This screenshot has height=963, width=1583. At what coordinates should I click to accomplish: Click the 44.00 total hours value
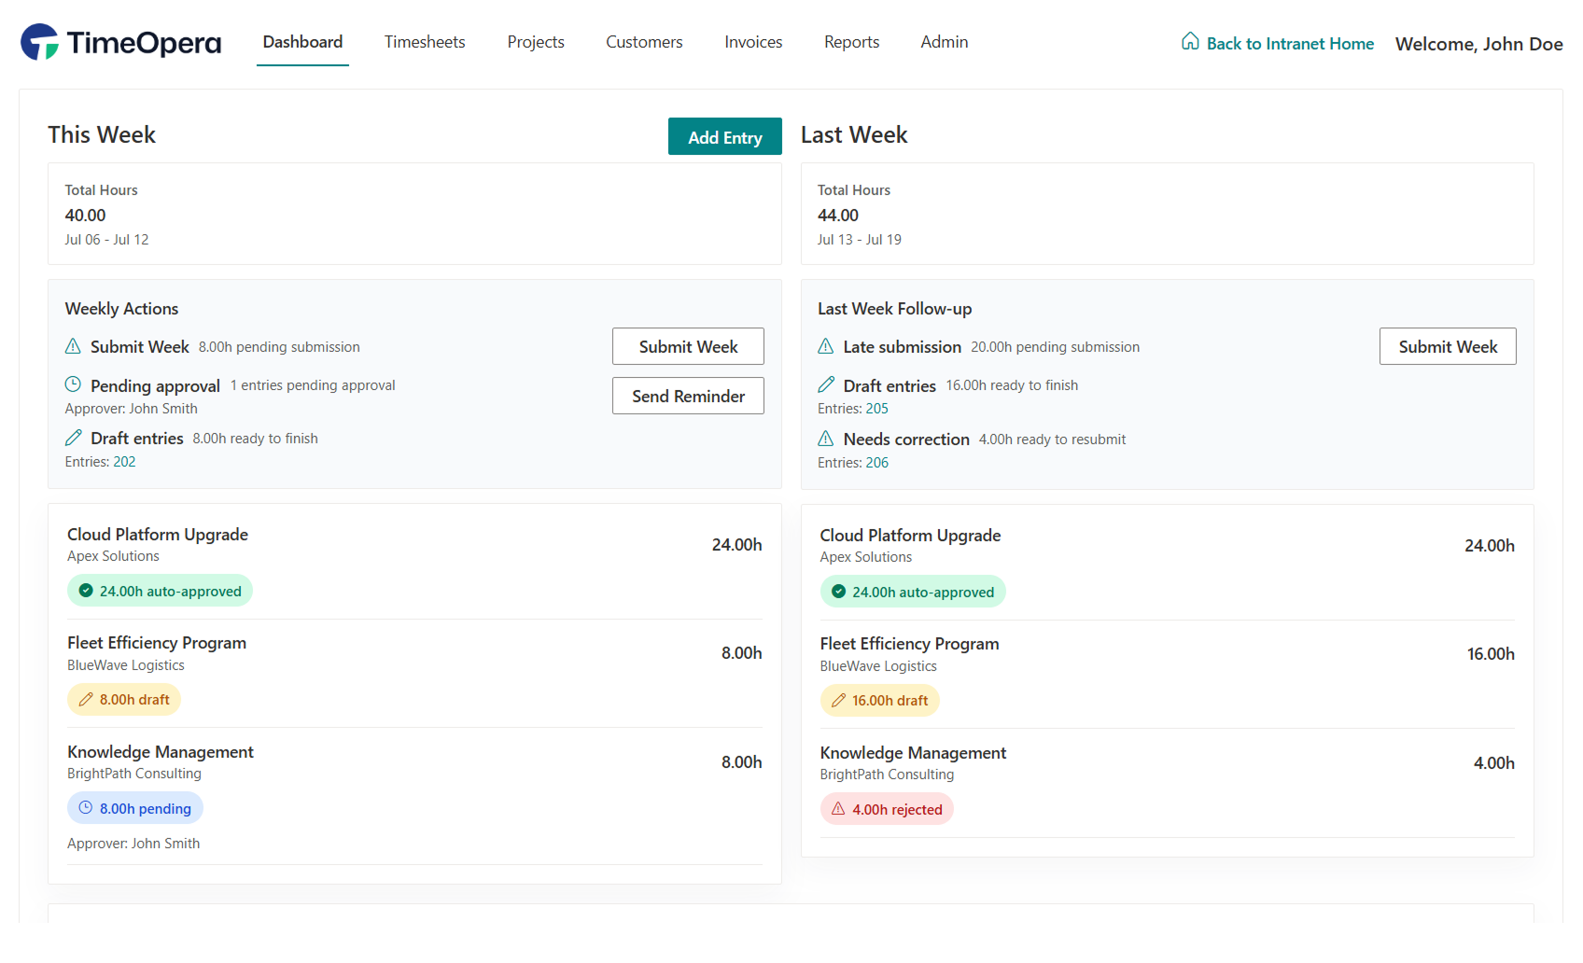tap(838, 216)
